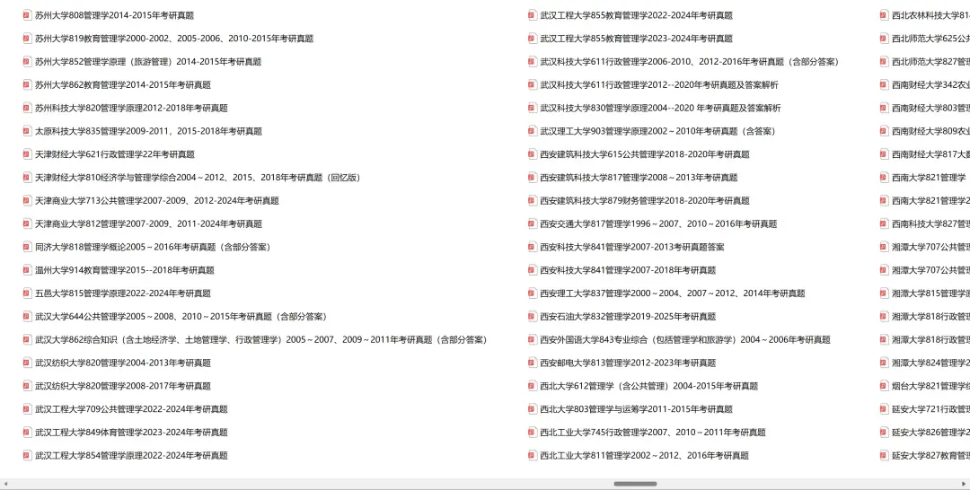Select 西北工业大学745行政管理学 file name

(653, 433)
